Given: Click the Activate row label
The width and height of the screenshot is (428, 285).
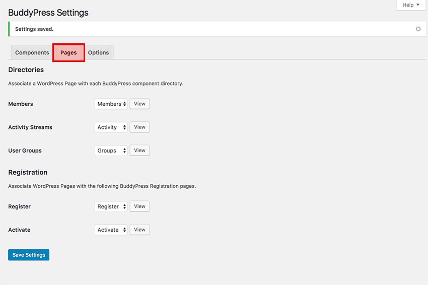Looking at the screenshot, I should click(x=19, y=230).
